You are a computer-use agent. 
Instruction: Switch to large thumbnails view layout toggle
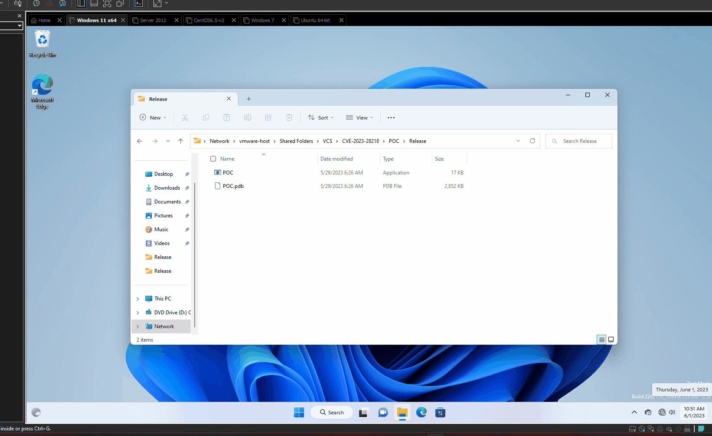click(x=611, y=339)
